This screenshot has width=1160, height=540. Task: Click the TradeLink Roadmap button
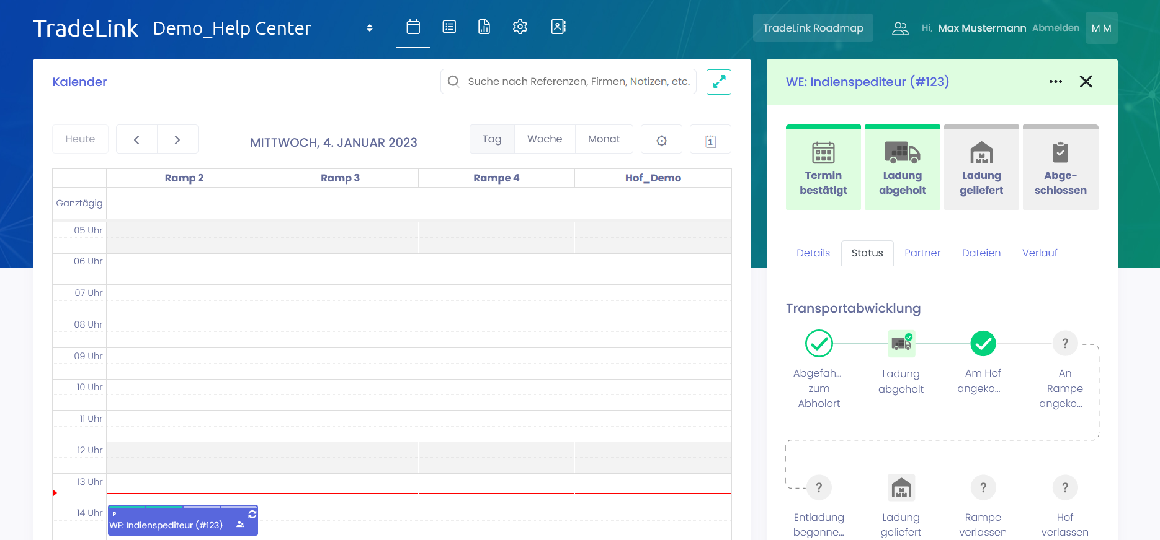coord(813,28)
